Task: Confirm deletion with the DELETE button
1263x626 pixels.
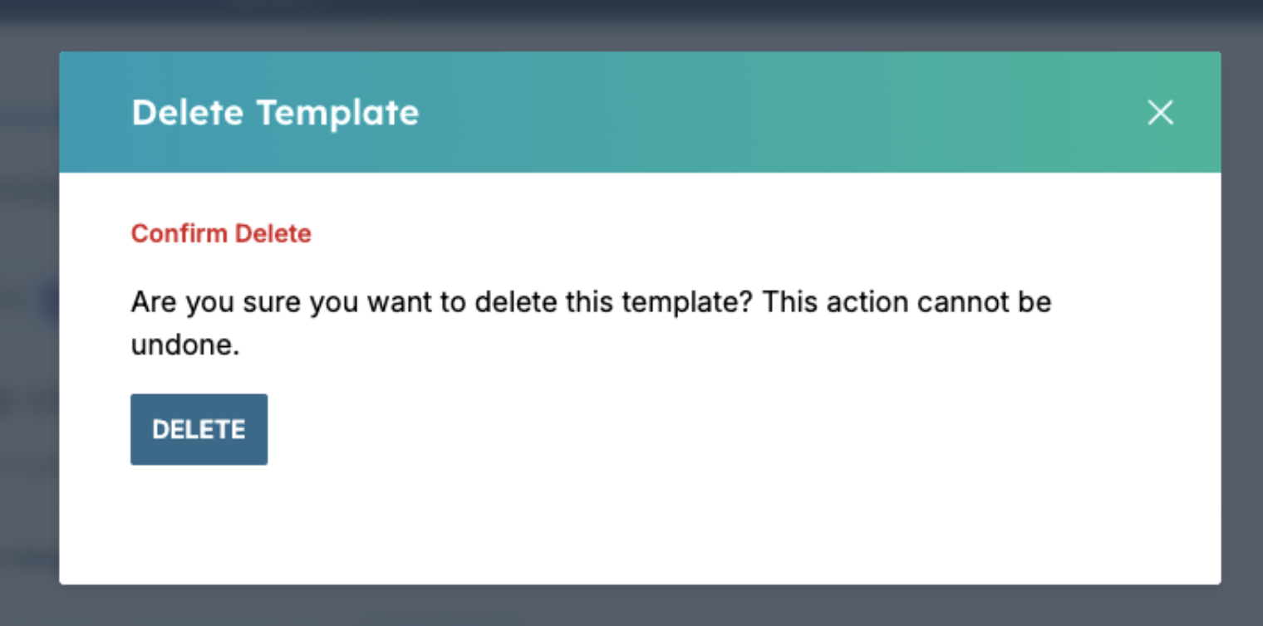Action: tap(199, 428)
